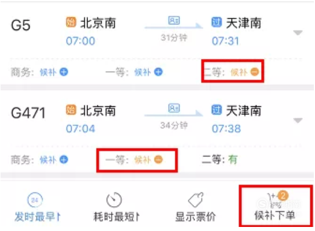This screenshot has height=231, width=315.
Task: Add G471 business class waitlist plus icon
Action: point(64,159)
